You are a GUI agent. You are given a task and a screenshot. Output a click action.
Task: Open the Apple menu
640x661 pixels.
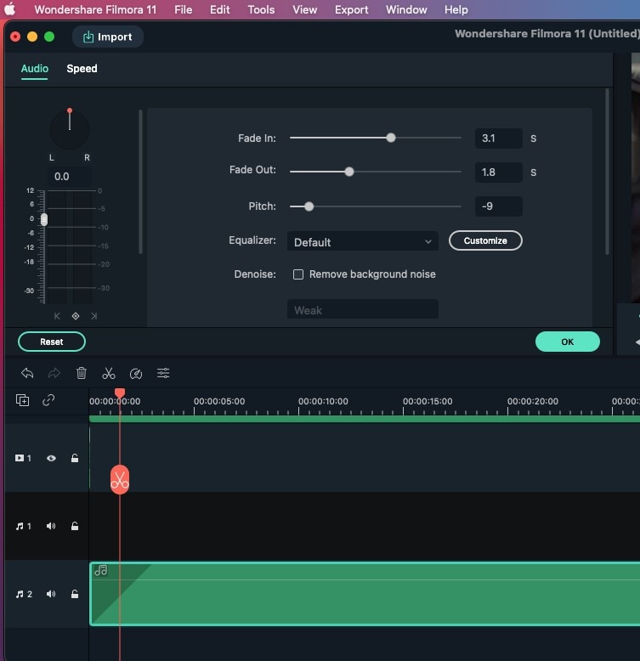click(9, 9)
